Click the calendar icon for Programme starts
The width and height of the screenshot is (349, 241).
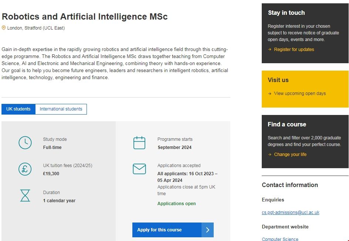coord(139,143)
